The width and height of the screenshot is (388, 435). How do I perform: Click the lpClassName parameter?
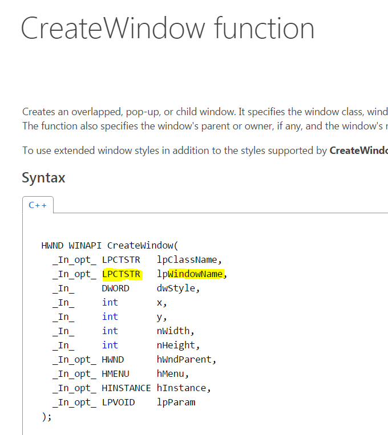[x=185, y=260]
